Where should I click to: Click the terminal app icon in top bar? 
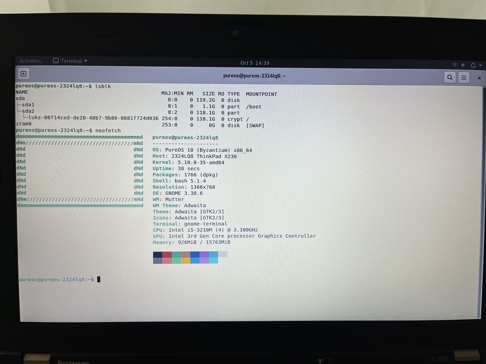56,61
